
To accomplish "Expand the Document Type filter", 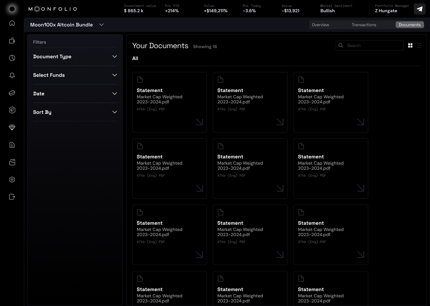I will pyautogui.click(x=75, y=56).
